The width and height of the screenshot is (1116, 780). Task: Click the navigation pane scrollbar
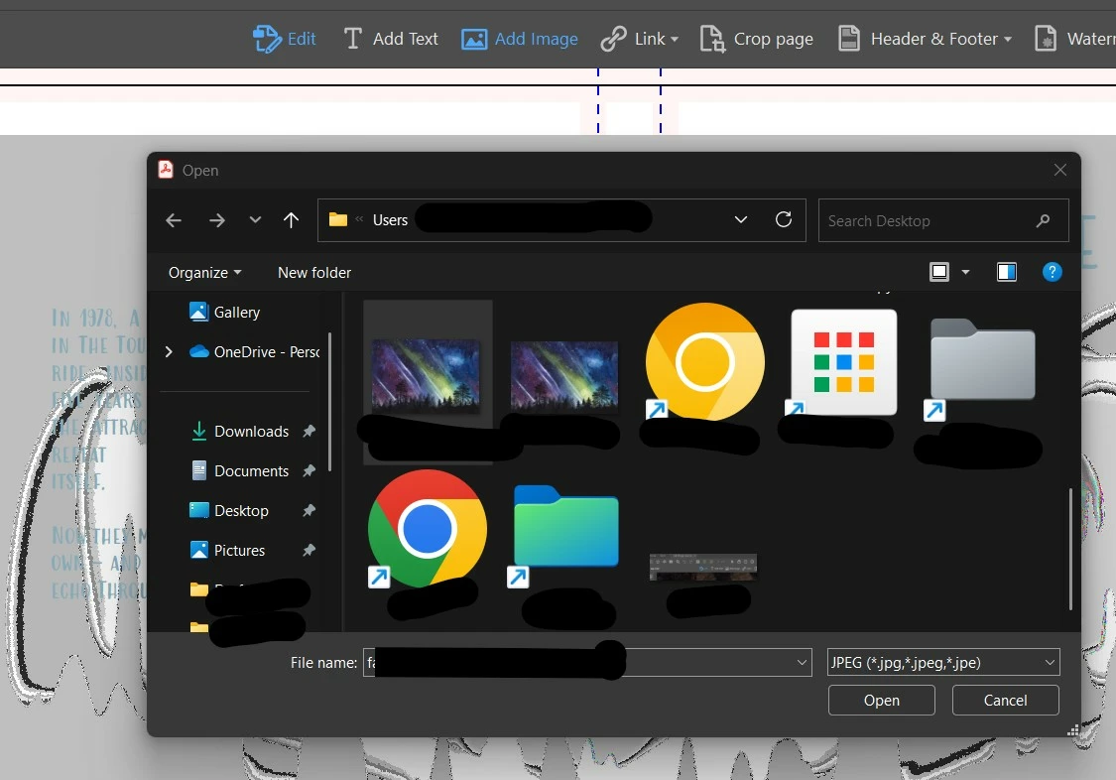pyautogui.click(x=329, y=401)
